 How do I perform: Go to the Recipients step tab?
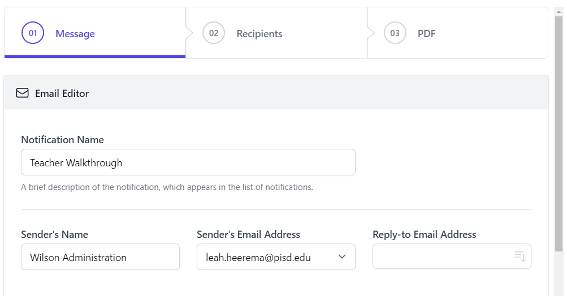276,33
